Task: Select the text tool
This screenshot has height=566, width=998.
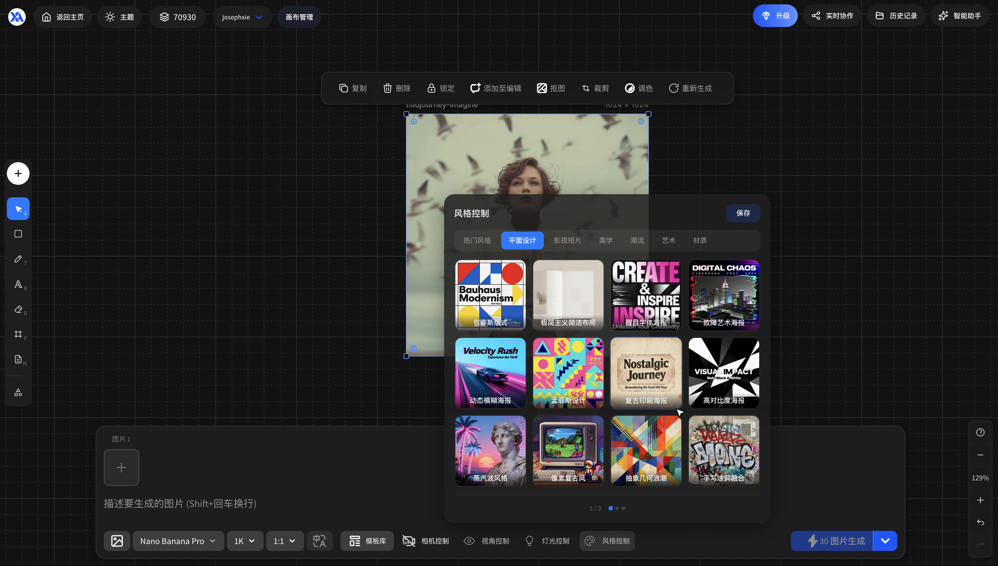Action: pyautogui.click(x=18, y=284)
